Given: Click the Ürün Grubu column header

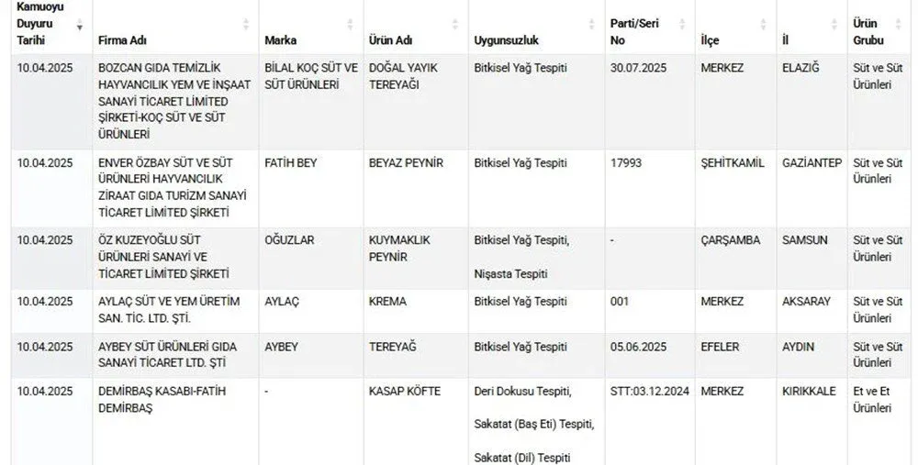Looking at the screenshot, I should point(866,32).
